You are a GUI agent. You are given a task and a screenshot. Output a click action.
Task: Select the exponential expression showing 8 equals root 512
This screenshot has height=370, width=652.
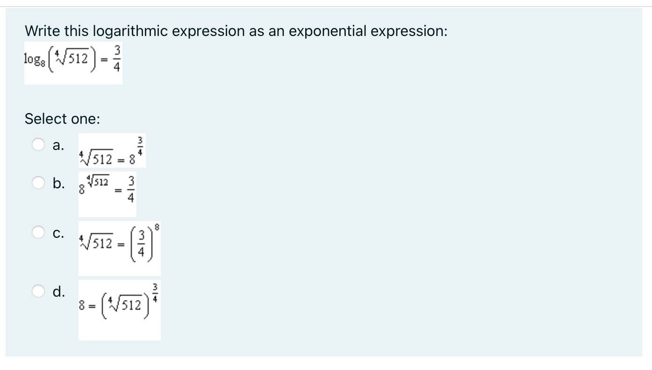pos(119,308)
